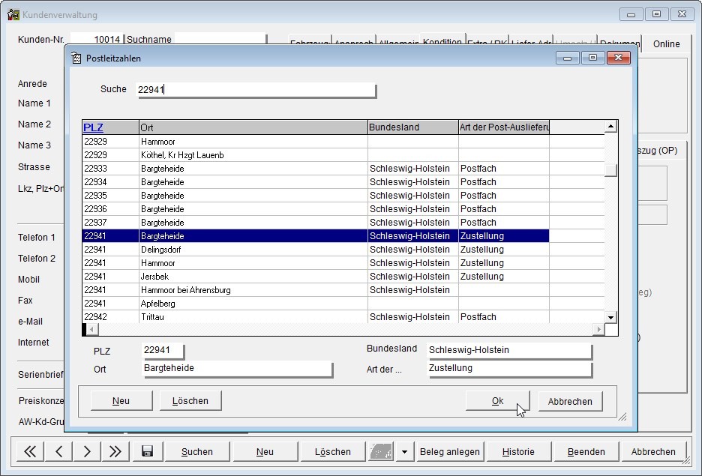Click the Ort input field showing Bargteheide
702x476 pixels.
(x=238, y=369)
